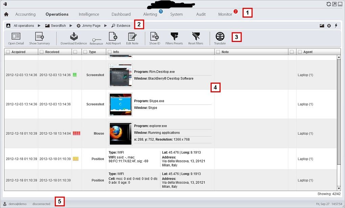This screenshot has width=345, height=208.
Task: Open the System section
Action: click(176, 14)
